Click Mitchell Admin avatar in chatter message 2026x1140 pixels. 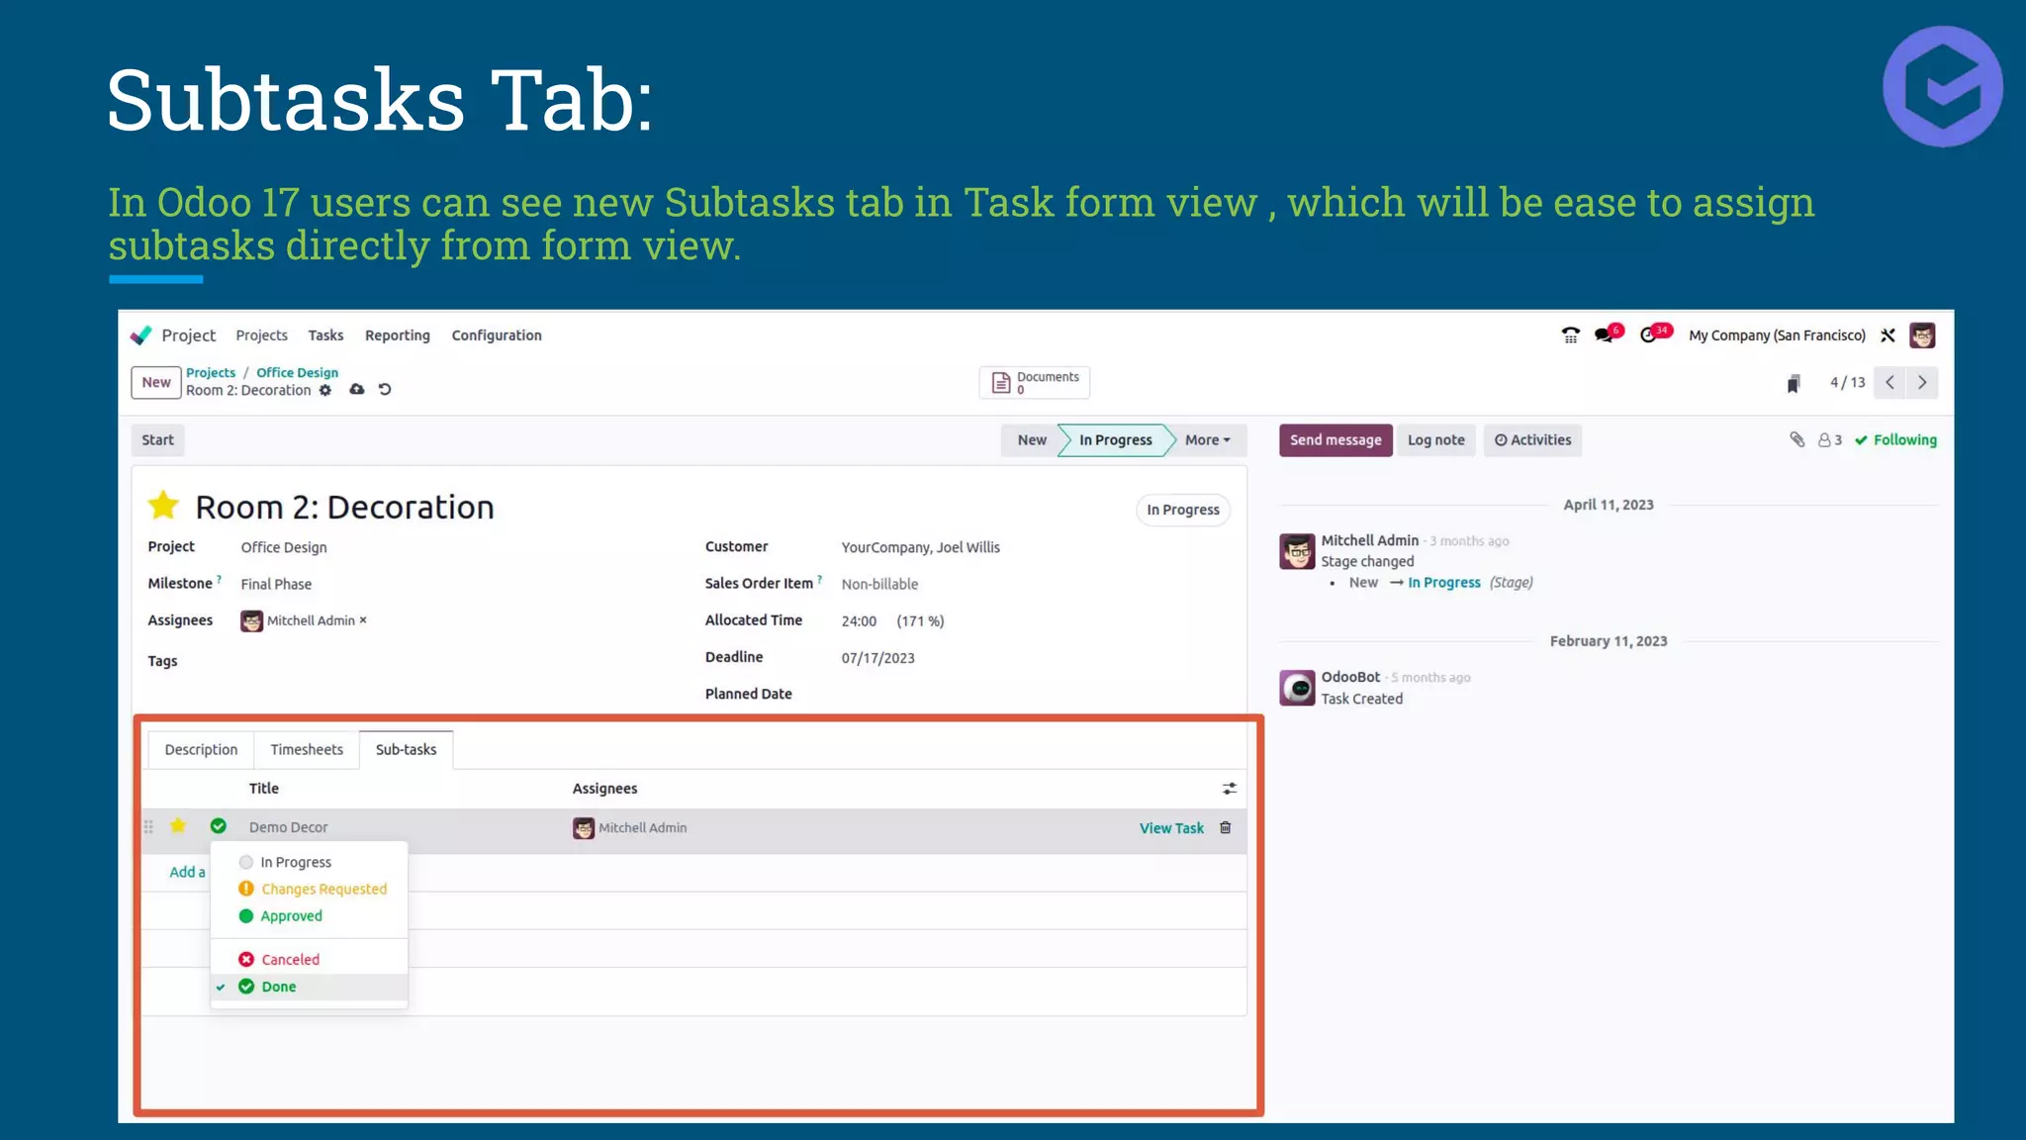pyautogui.click(x=1297, y=551)
